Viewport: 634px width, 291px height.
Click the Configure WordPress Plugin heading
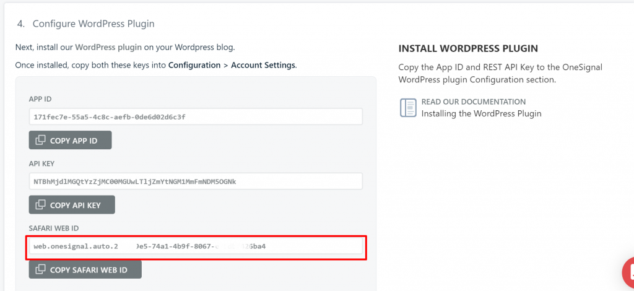(93, 24)
